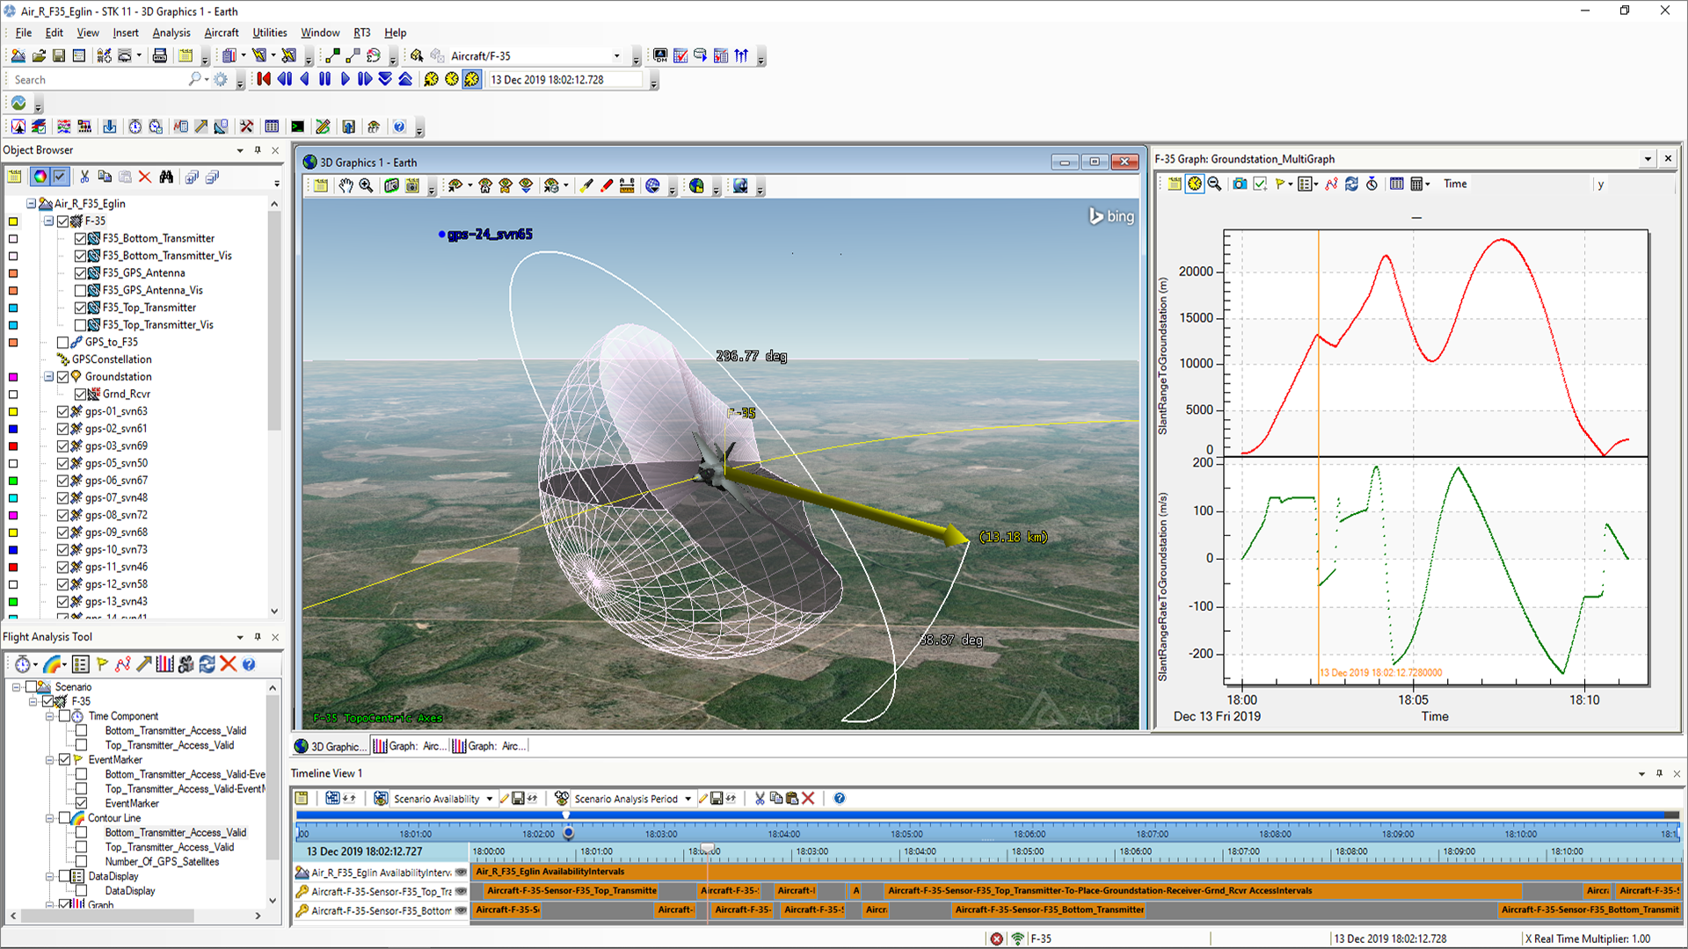Open the Scenario Availability dropdown

490,799
